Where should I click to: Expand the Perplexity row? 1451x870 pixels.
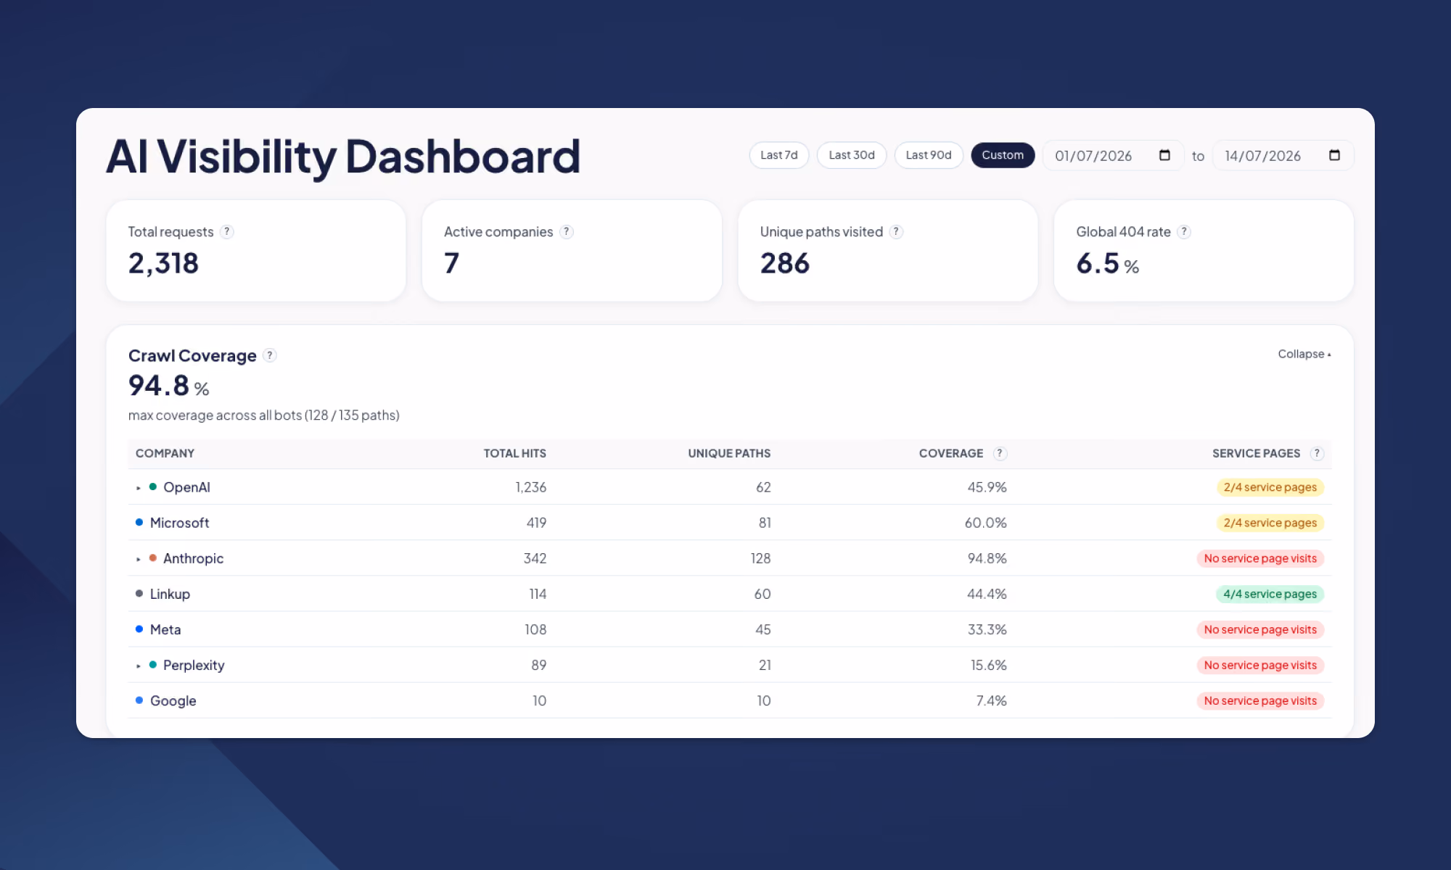point(138,666)
